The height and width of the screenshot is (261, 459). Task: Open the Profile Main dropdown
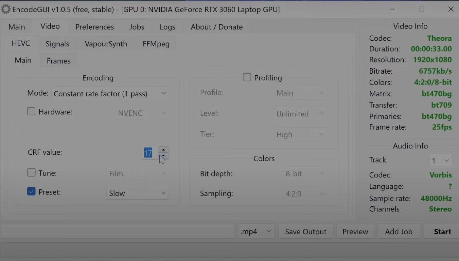point(301,93)
